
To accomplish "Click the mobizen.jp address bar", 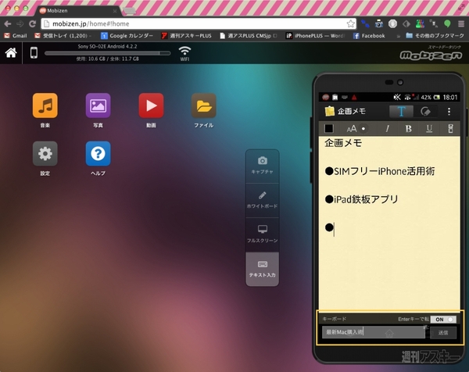I will 199,23.
